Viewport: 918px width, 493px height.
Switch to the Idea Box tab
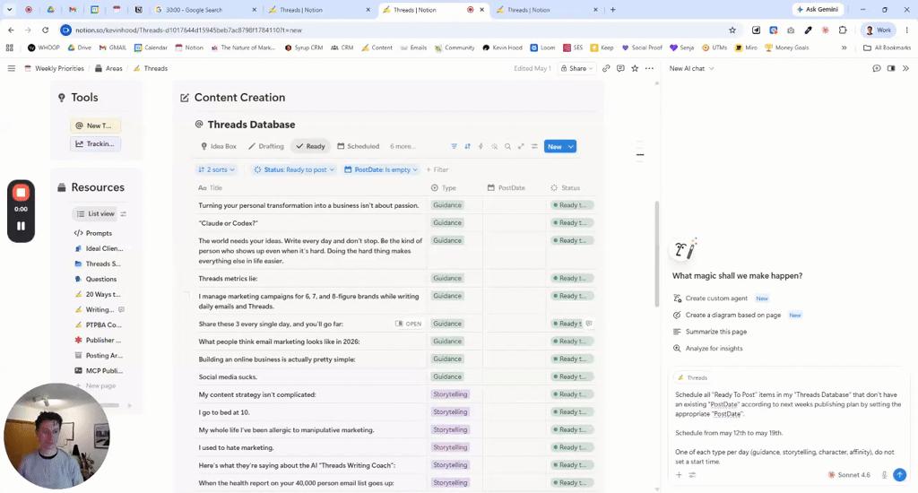click(219, 146)
